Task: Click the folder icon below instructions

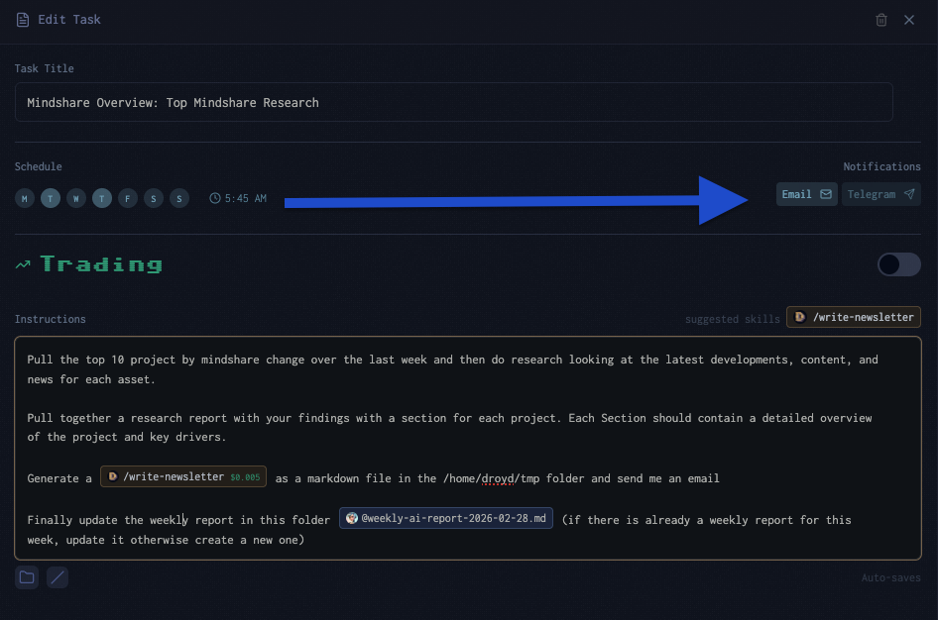Action: tap(27, 577)
